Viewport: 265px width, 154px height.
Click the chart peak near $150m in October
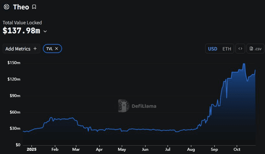[x=244, y=64]
